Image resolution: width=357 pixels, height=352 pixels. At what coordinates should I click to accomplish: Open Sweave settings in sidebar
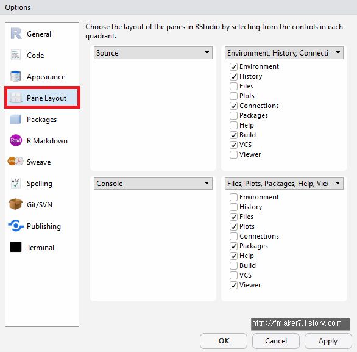[x=42, y=162]
